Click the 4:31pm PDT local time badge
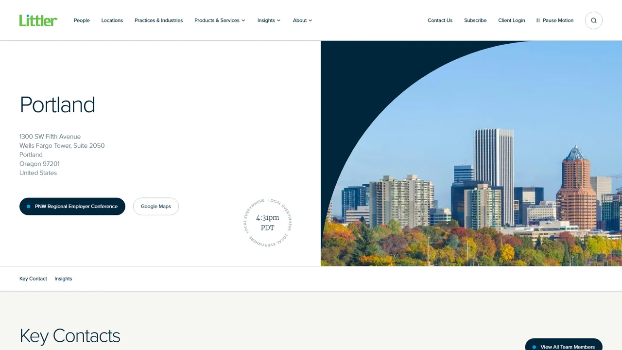The image size is (622, 350). click(268, 222)
